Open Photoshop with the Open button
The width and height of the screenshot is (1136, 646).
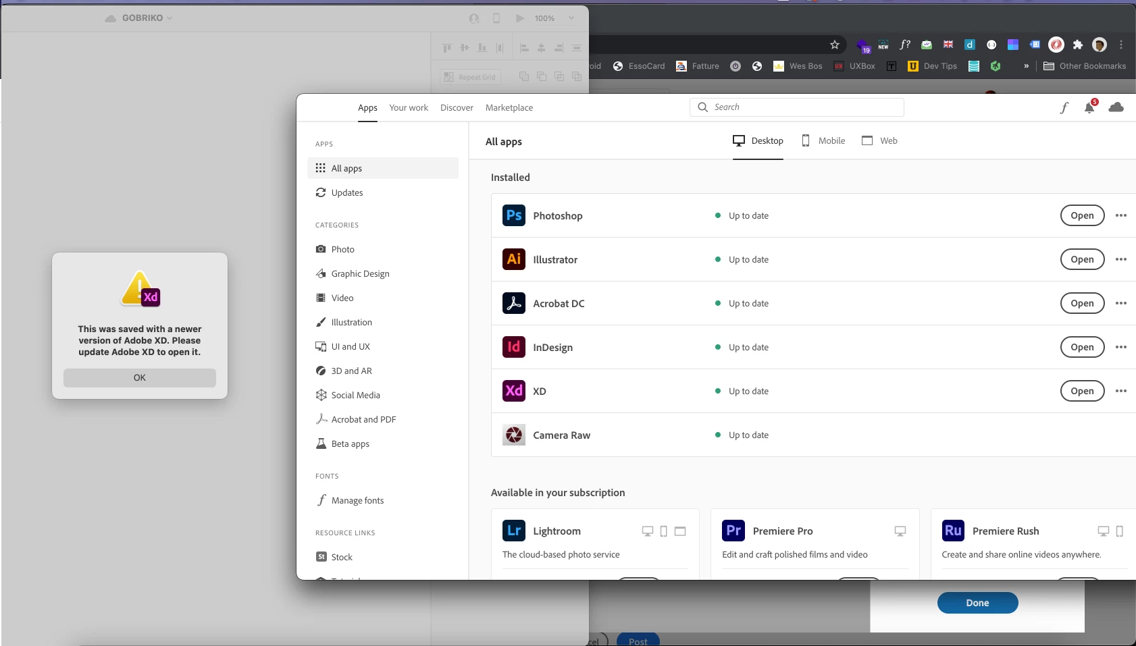tap(1082, 215)
